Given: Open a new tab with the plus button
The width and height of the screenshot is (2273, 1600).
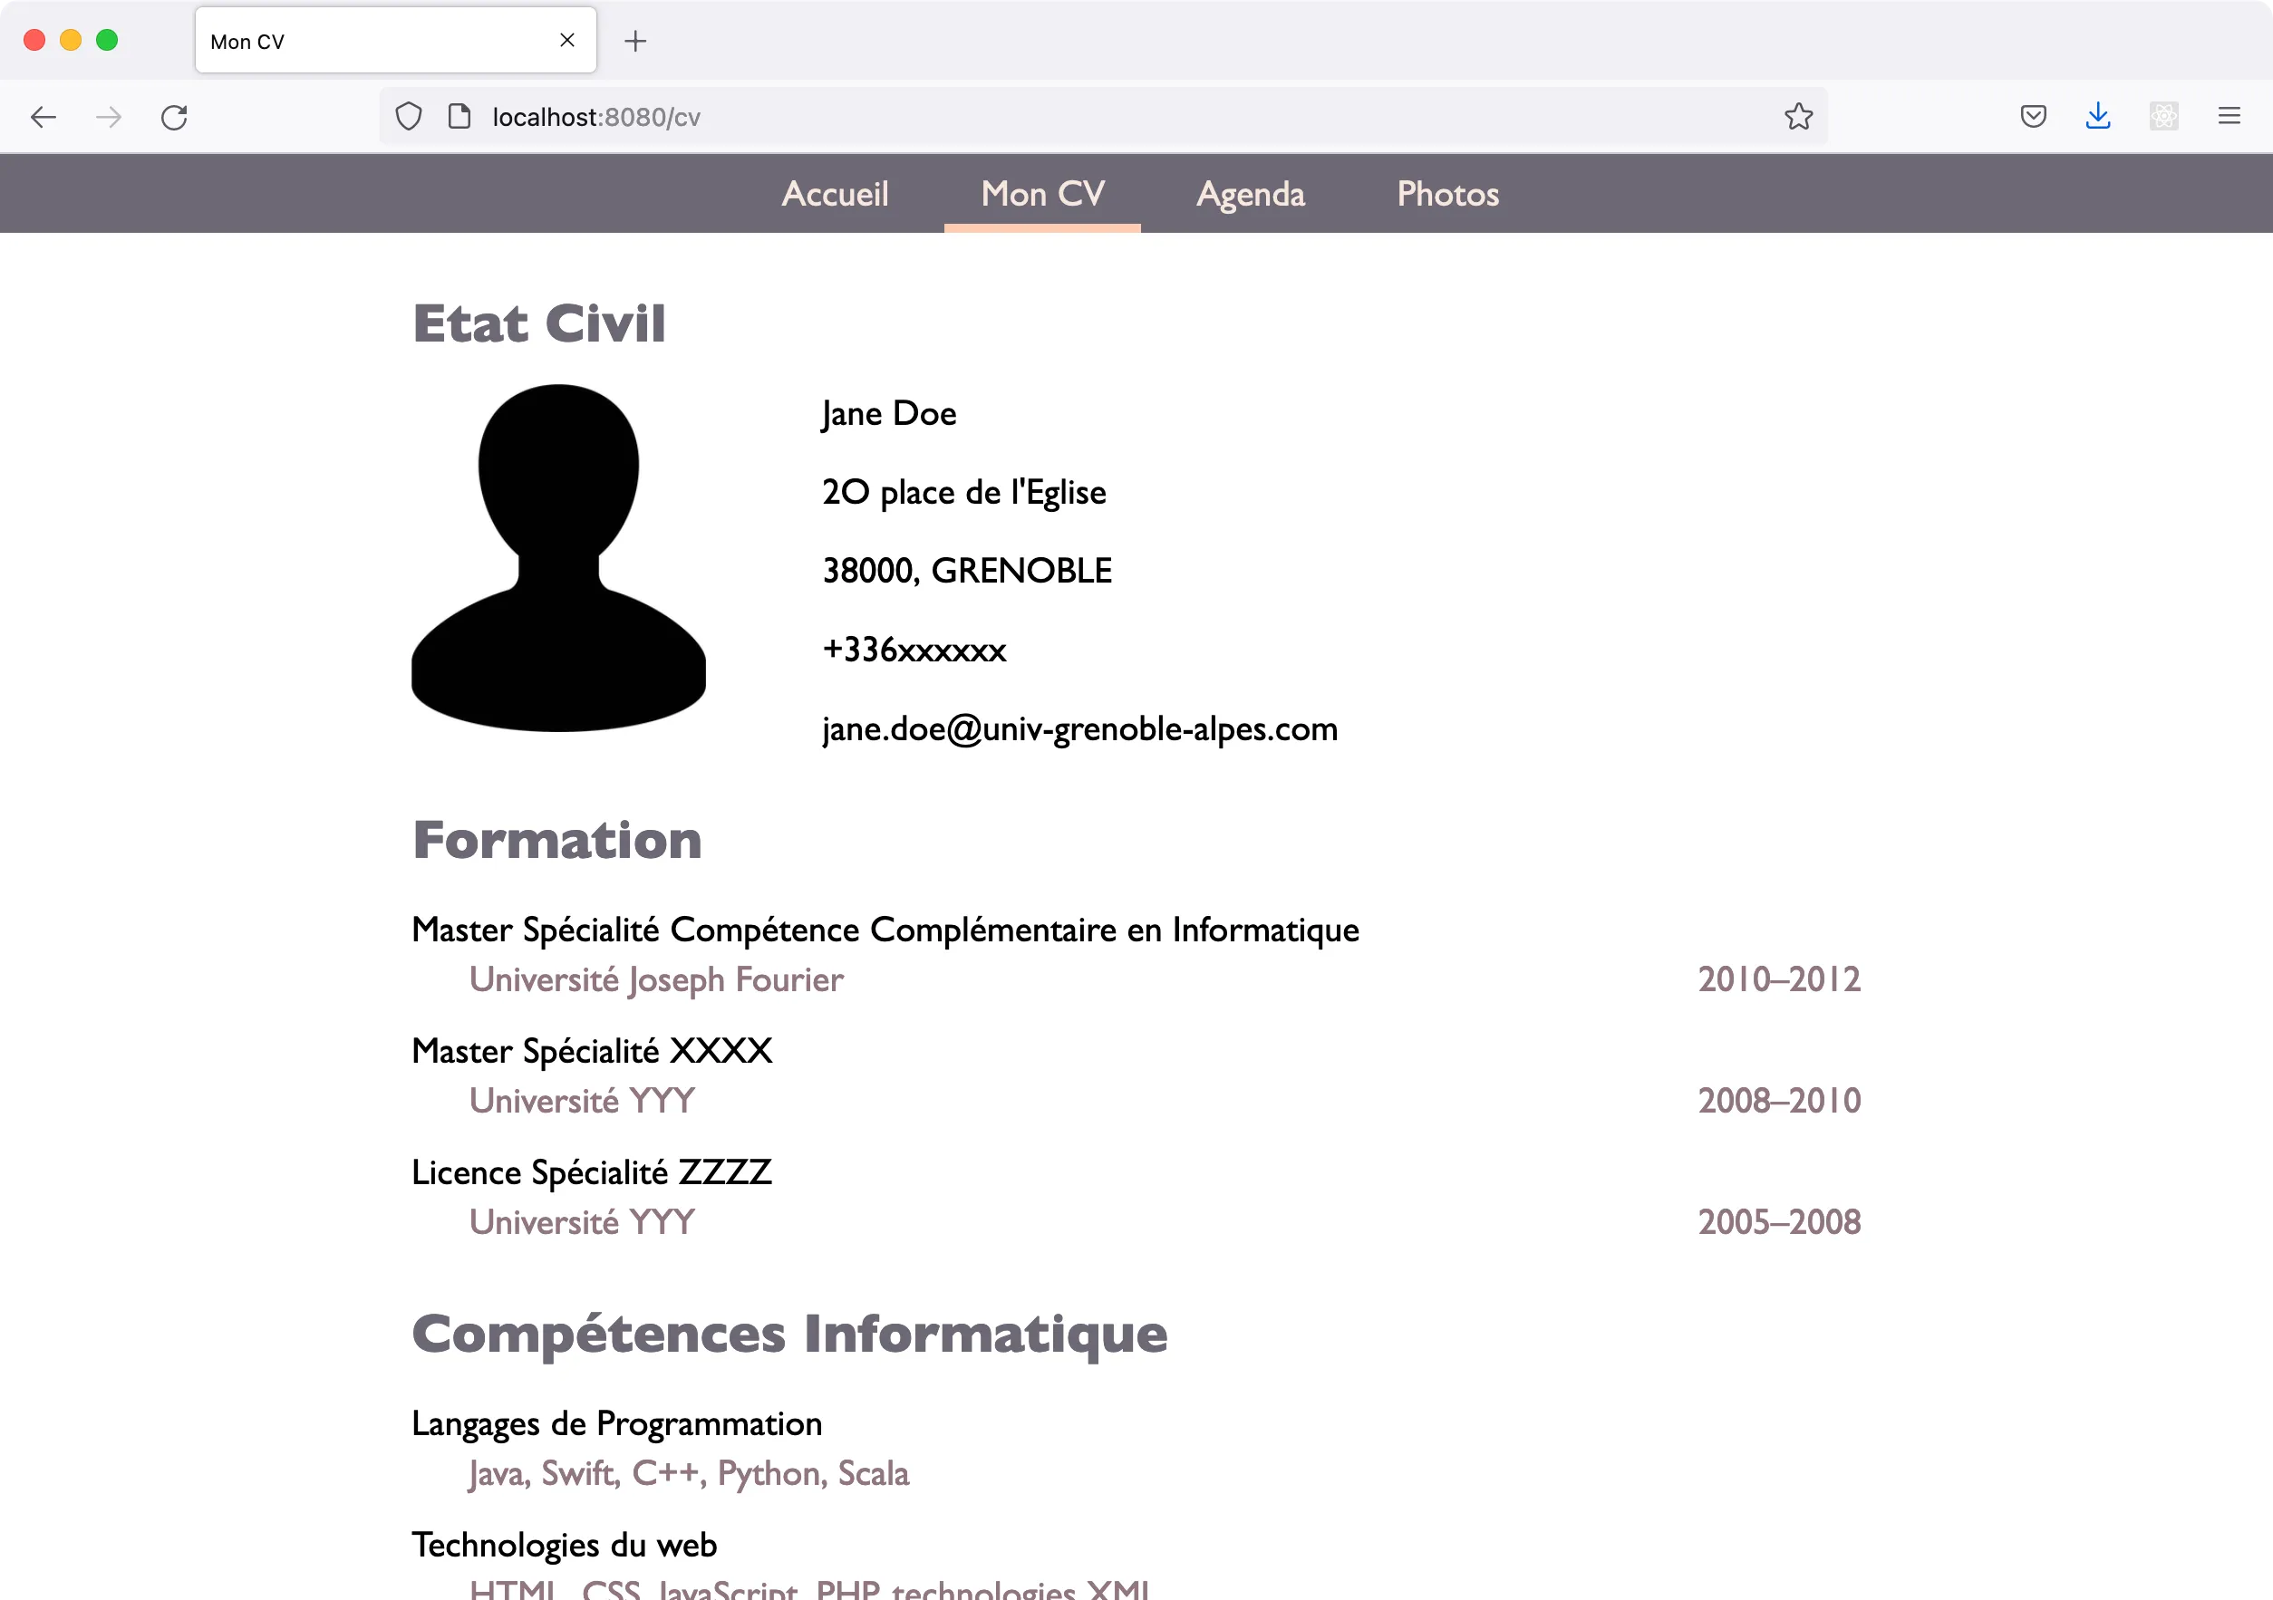Looking at the screenshot, I should click(x=636, y=41).
